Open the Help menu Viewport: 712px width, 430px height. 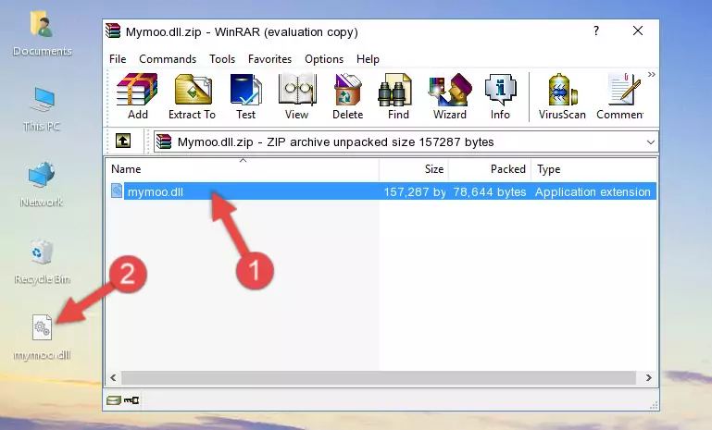click(x=368, y=59)
